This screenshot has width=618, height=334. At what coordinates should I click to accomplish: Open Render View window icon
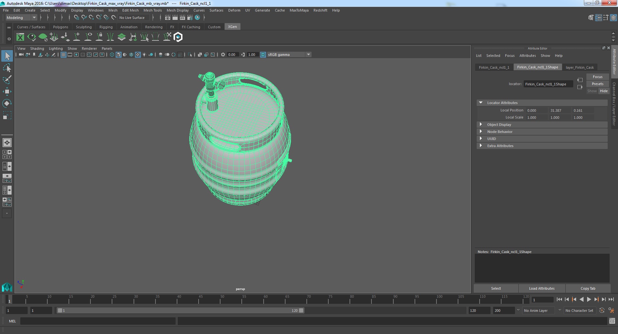(x=168, y=18)
